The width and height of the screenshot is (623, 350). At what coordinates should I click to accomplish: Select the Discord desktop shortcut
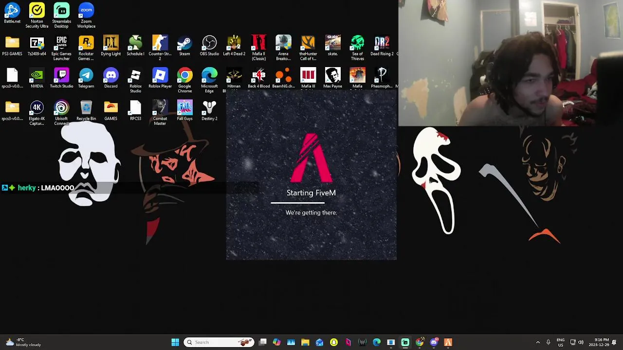tap(110, 78)
